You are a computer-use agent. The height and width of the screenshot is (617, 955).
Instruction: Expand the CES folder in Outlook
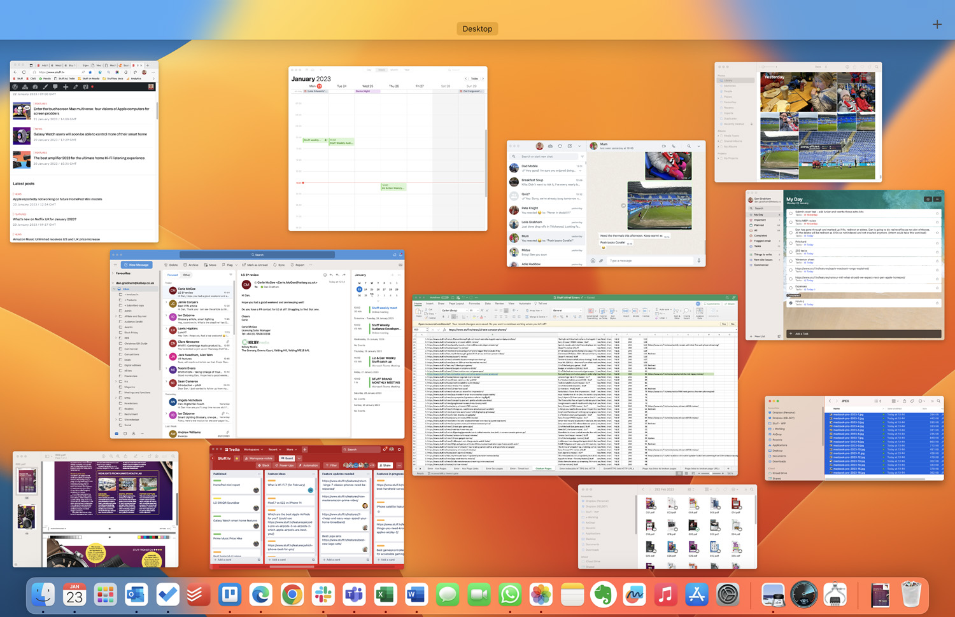pyautogui.click(x=116, y=338)
